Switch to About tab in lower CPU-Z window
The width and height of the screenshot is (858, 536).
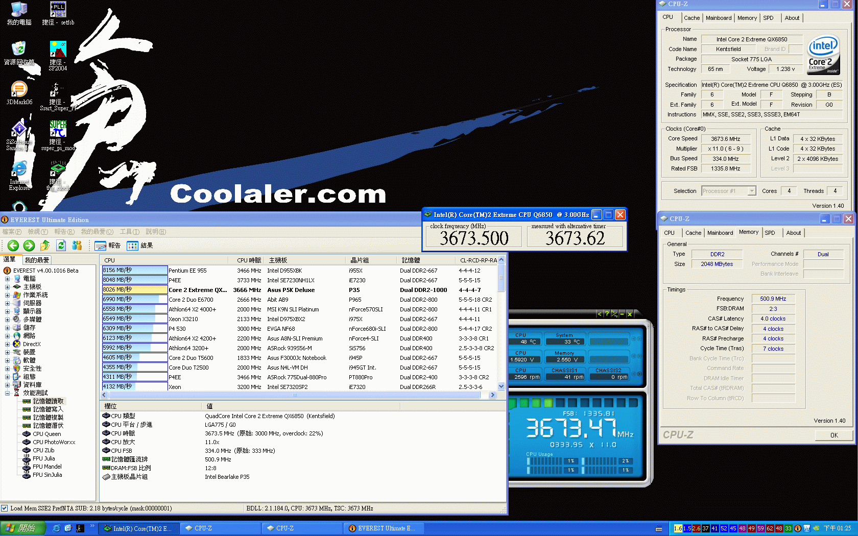tap(793, 233)
